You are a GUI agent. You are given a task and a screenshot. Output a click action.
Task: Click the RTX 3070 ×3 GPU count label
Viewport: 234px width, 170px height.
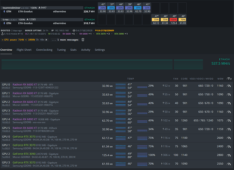(x=103, y=34)
